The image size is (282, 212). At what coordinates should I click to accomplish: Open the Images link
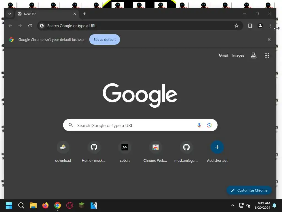point(238,55)
